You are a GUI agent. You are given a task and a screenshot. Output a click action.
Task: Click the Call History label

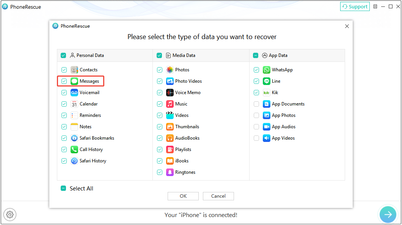tap(91, 149)
